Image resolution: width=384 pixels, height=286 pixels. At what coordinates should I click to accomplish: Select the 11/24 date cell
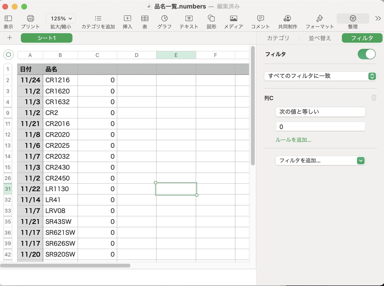30,80
